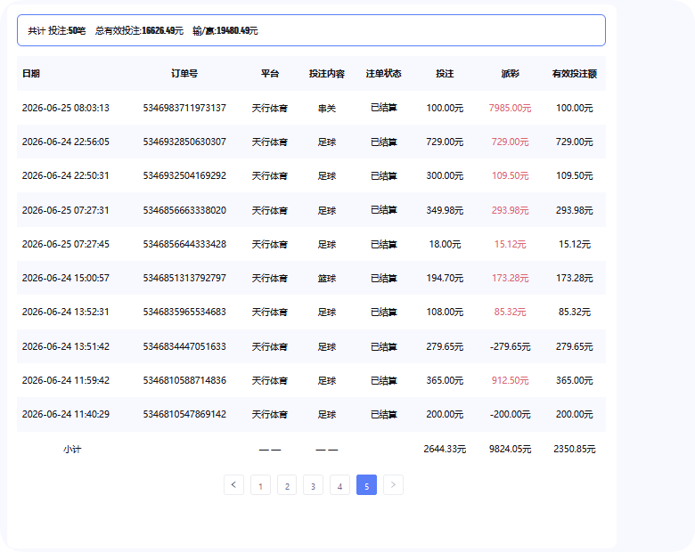Viewport: 695px width, 552px height.
Task: Click 109.50元 in valid bet column
Action: tap(575, 175)
